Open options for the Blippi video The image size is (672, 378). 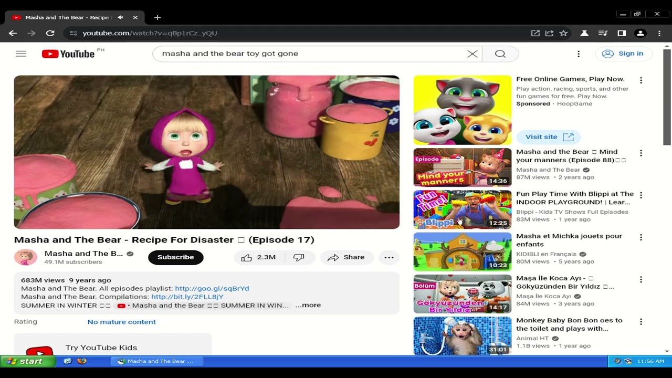(x=641, y=195)
